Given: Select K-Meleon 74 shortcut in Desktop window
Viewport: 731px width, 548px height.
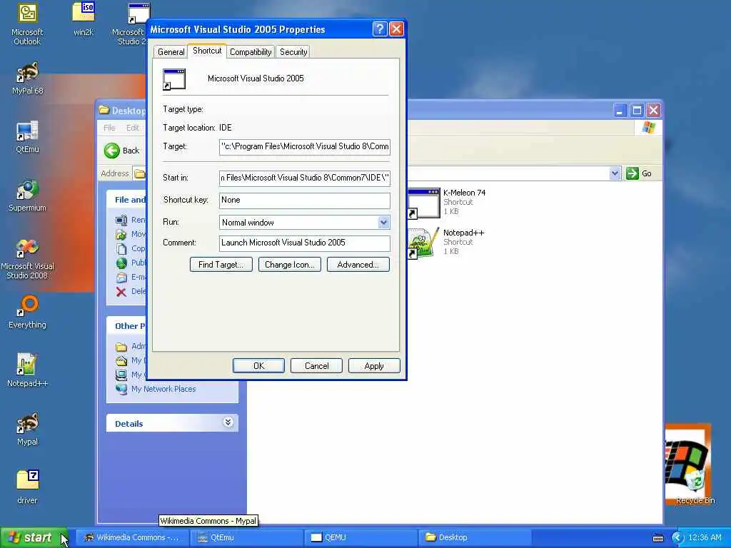Looking at the screenshot, I should coord(447,202).
